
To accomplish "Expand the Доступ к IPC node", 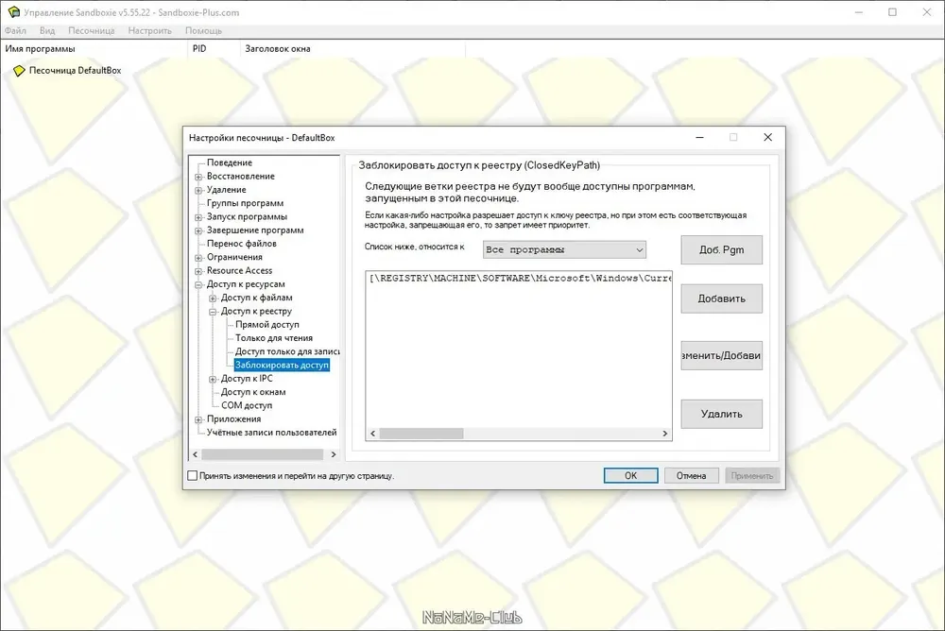I will pos(212,379).
